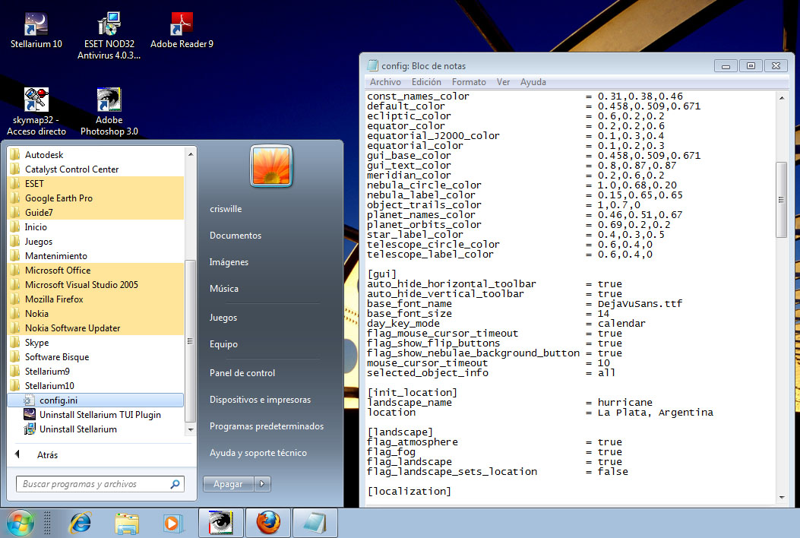Screen dimensions: 800x538
Task: Expand the Inicio folder
Action: [x=96, y=227]
